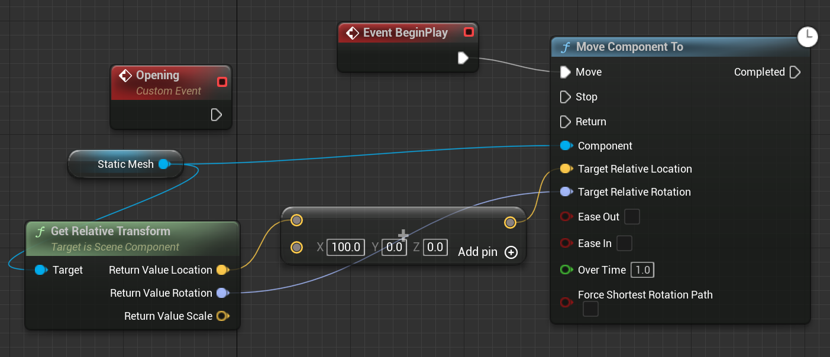Image resolution: width=830 pixels, height=357 pixels.
Task: Click the Ease Out boolean pin
Action: [566, 217]
